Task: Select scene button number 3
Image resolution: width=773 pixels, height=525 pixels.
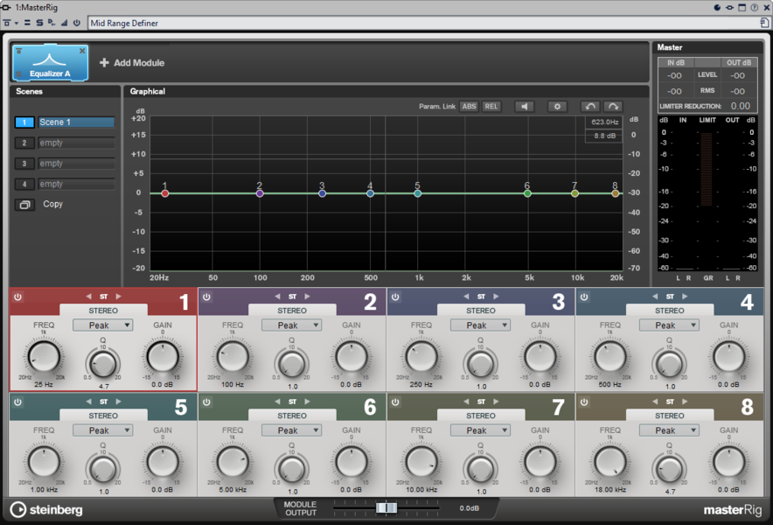Action: (x=24, y=164)
